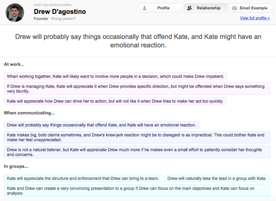Click the Wrong person? link
276x201 pixels.
[x=63, y=19]
